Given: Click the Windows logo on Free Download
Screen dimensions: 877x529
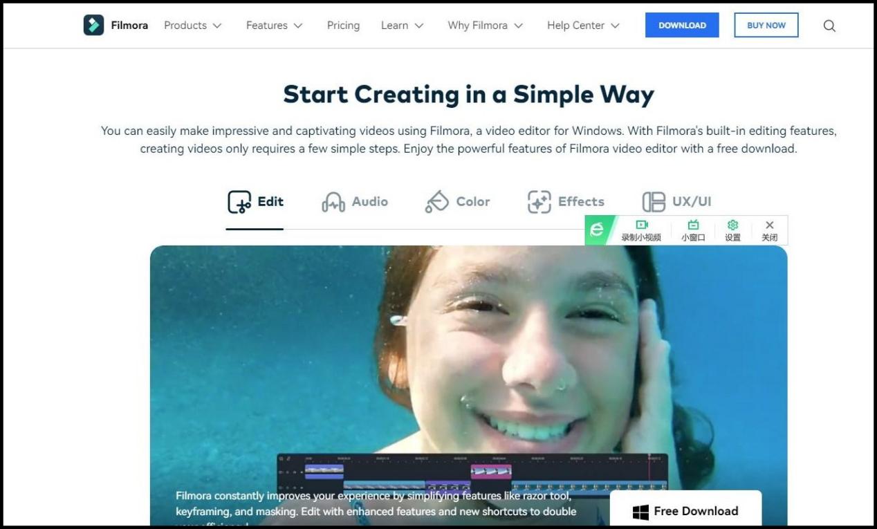Looking at the screenshot, I should pyautogui.click(x=640, y=512).
